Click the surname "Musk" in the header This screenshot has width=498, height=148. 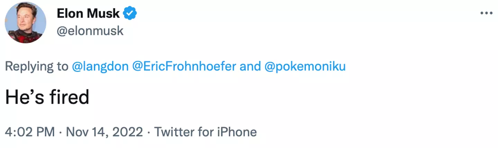[104, 13]
